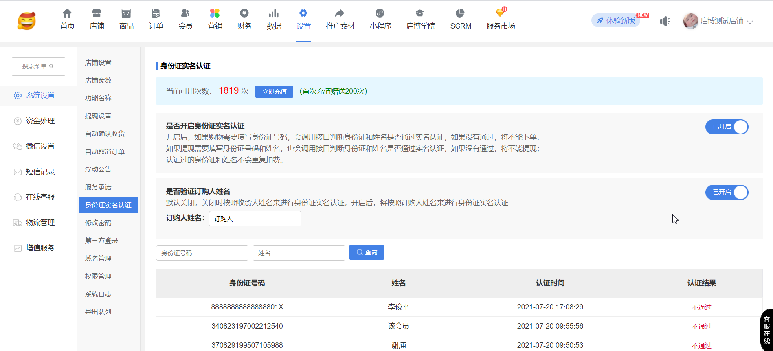This screenshot has width=773, height=351.
Task: Click the home icon in top navigation
Action: (x=67, y=13)
